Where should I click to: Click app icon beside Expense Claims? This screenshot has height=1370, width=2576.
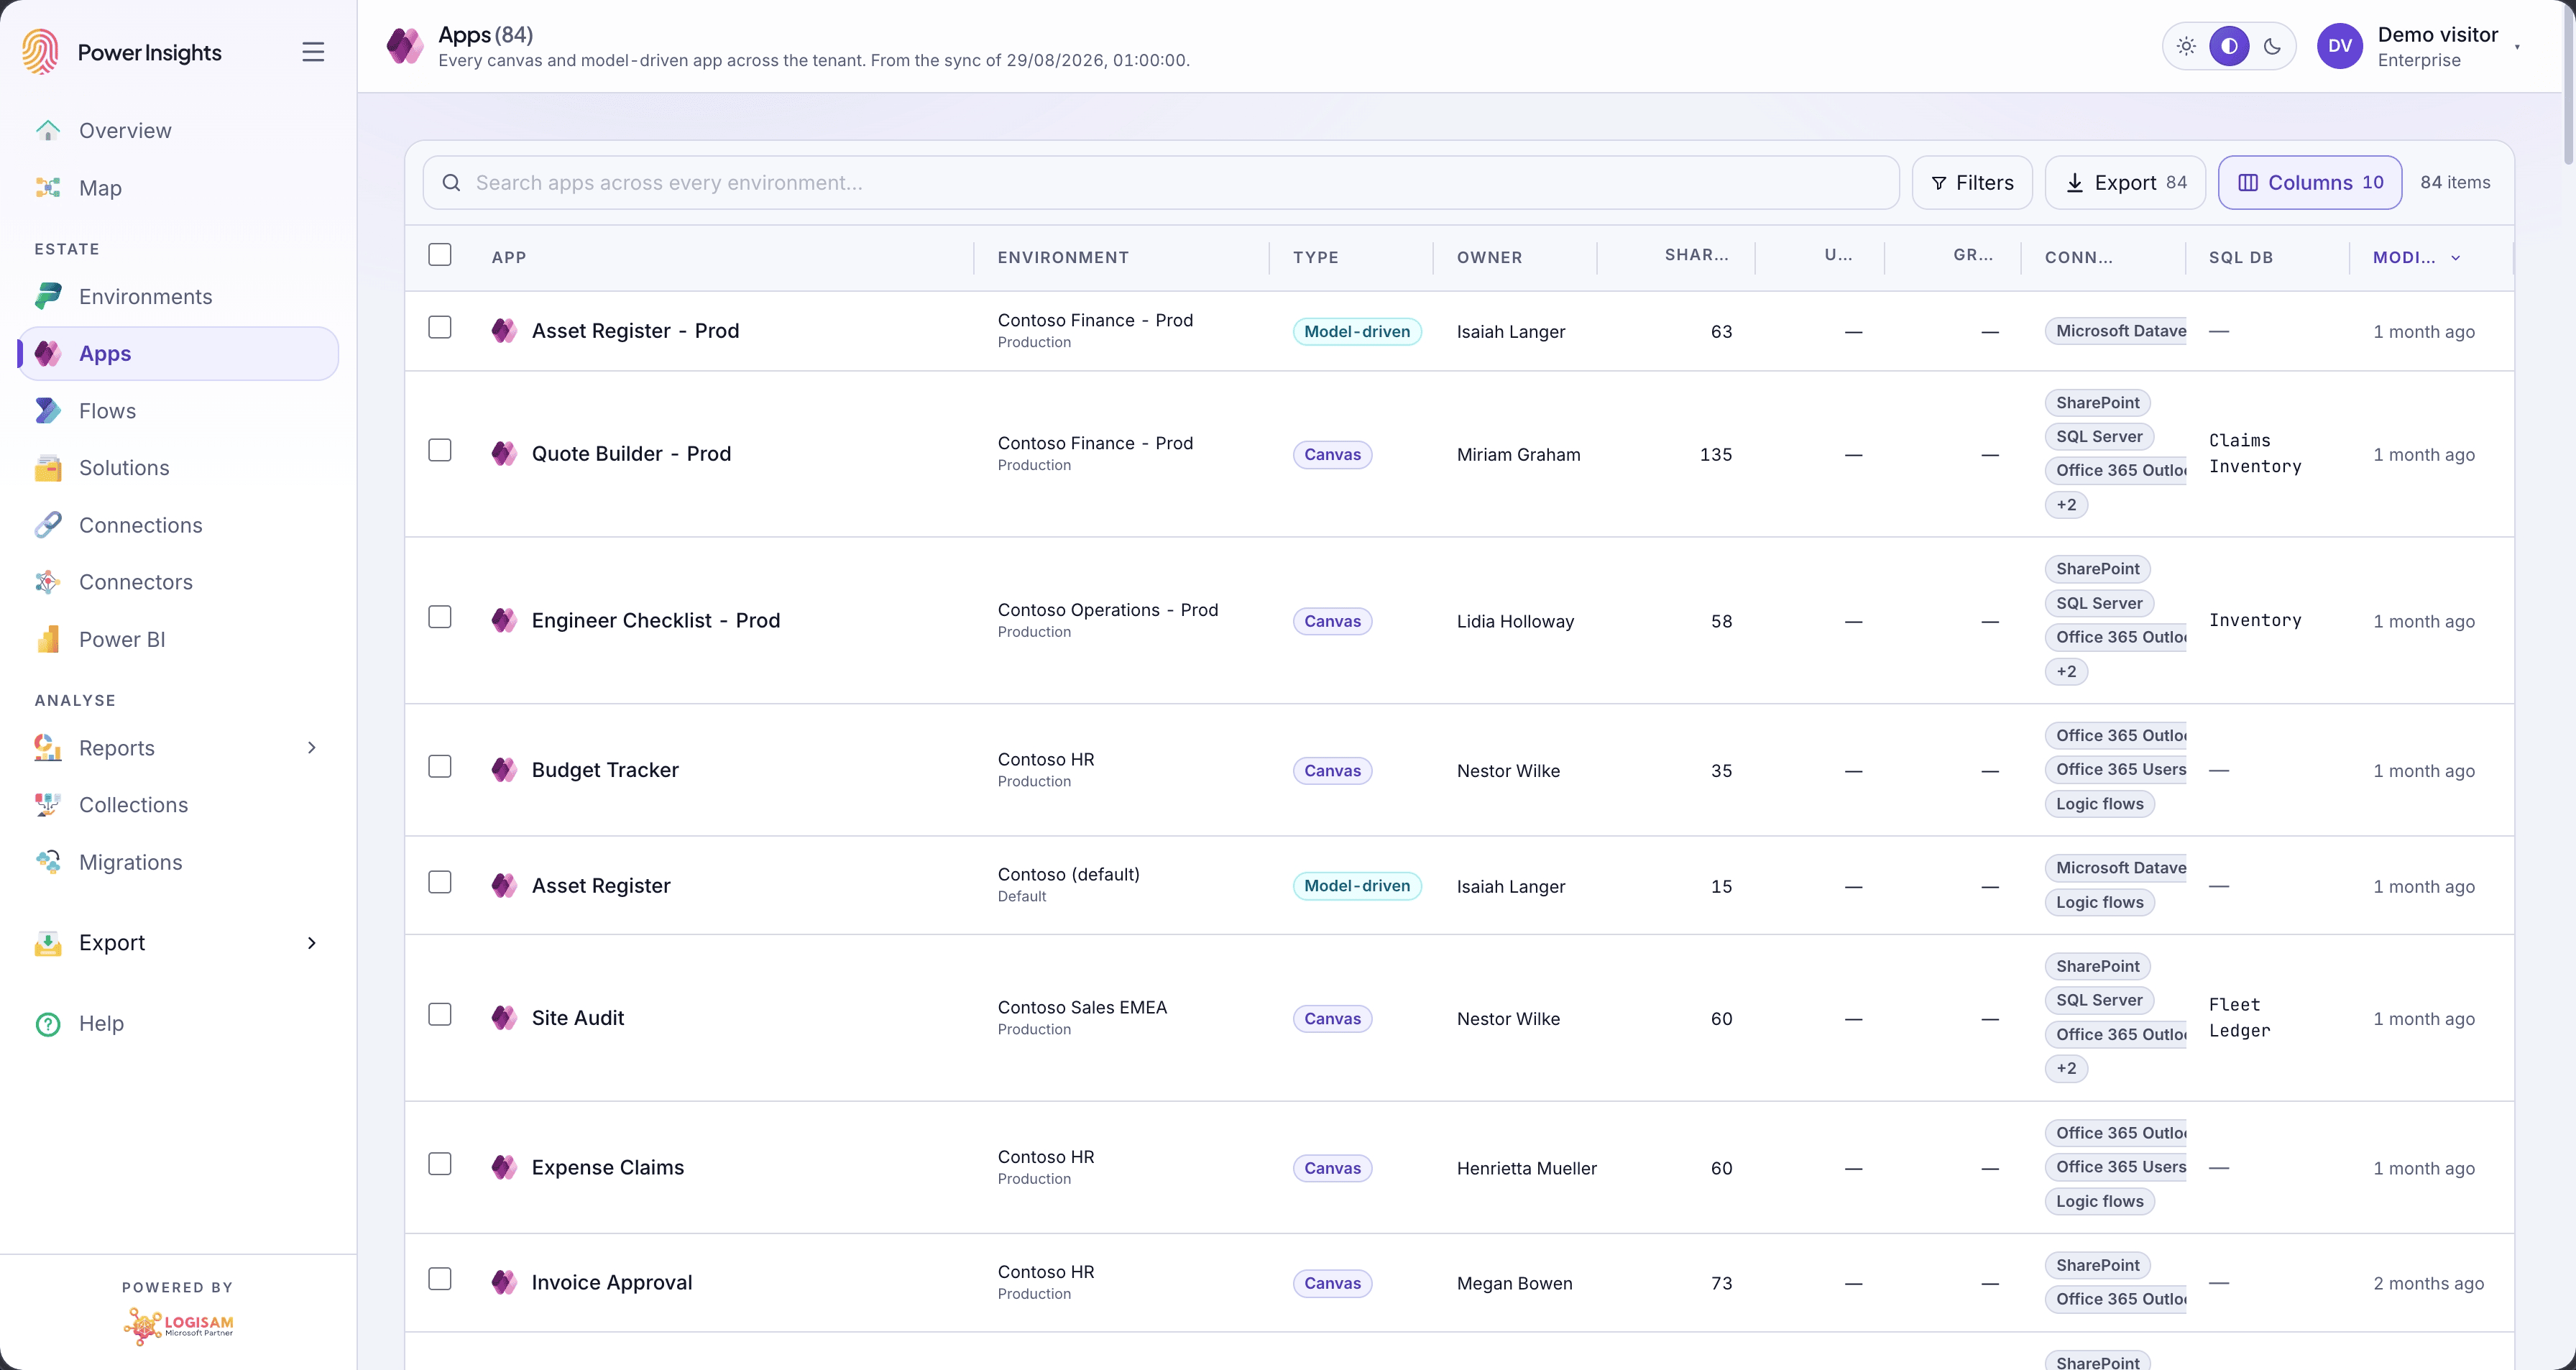[504, 1167]
